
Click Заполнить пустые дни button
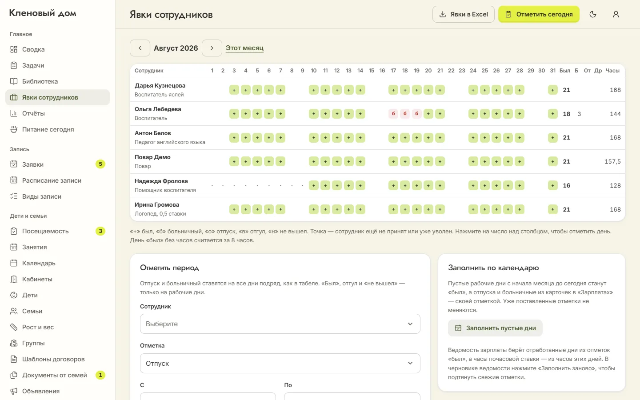[495, 328]
